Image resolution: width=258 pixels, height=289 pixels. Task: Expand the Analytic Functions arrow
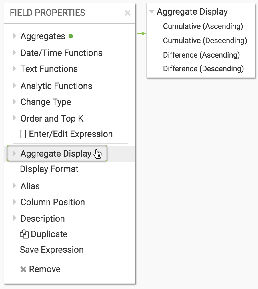[14, 86]
